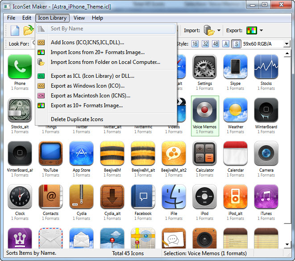Image resolution: width=295 pixels, height=261 pixels.
Task: Select the Stocks icon
Action: 266,66
